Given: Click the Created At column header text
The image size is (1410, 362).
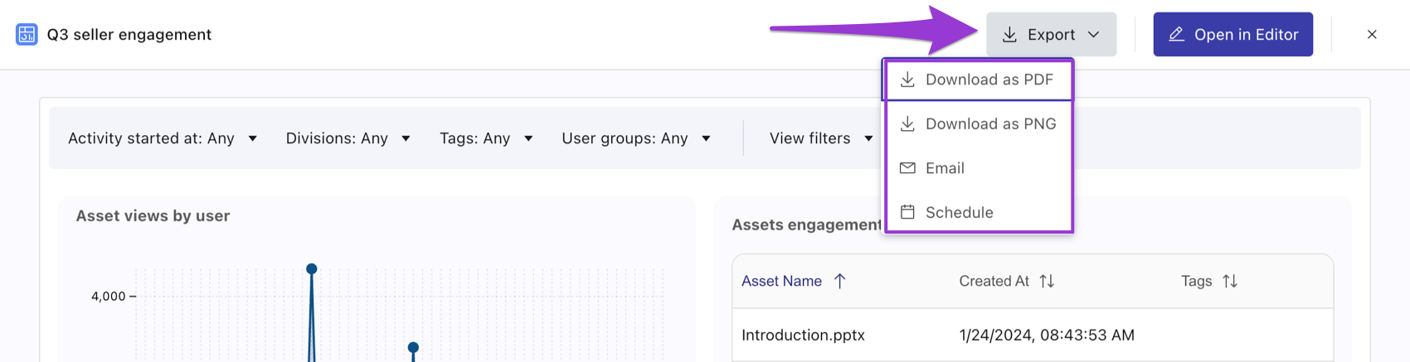Looking at the screenshot, I should (994, 281).
